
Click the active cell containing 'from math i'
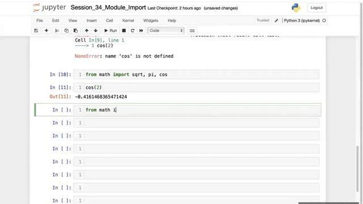pos(196,109)
